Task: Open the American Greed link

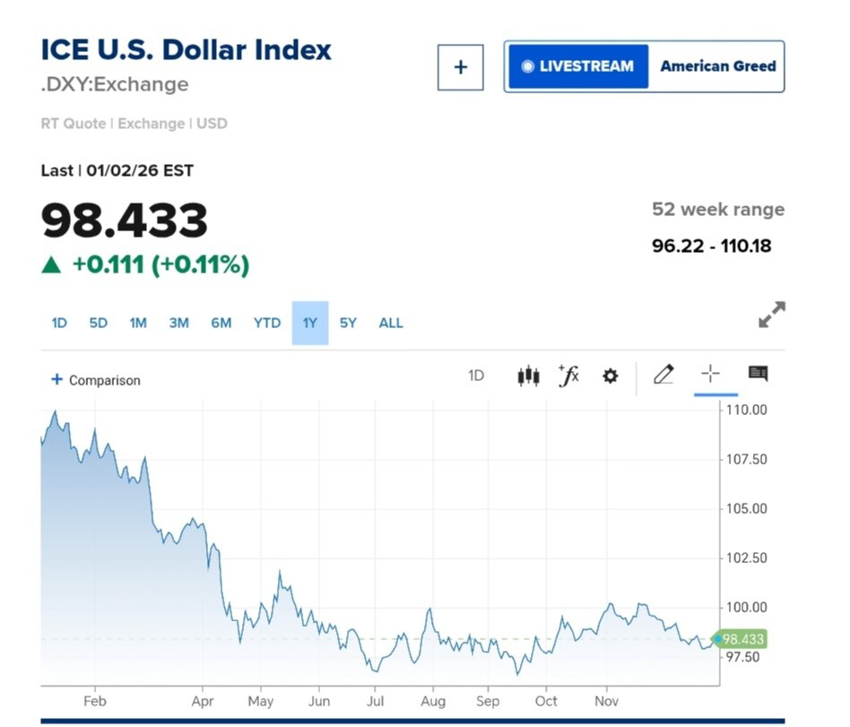Action: click(x=717, y=66)
